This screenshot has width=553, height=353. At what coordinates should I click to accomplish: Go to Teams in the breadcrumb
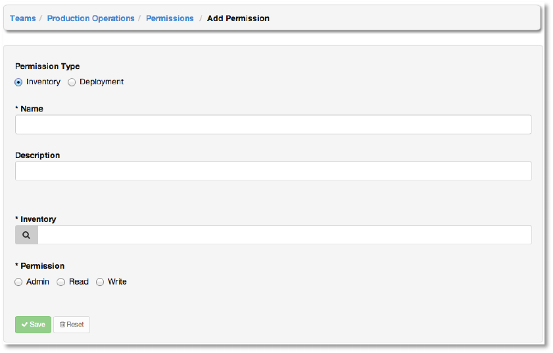point(23,18)
